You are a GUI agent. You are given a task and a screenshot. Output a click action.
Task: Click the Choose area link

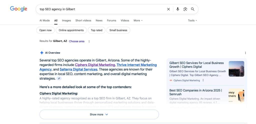click(x=77, y=41)
